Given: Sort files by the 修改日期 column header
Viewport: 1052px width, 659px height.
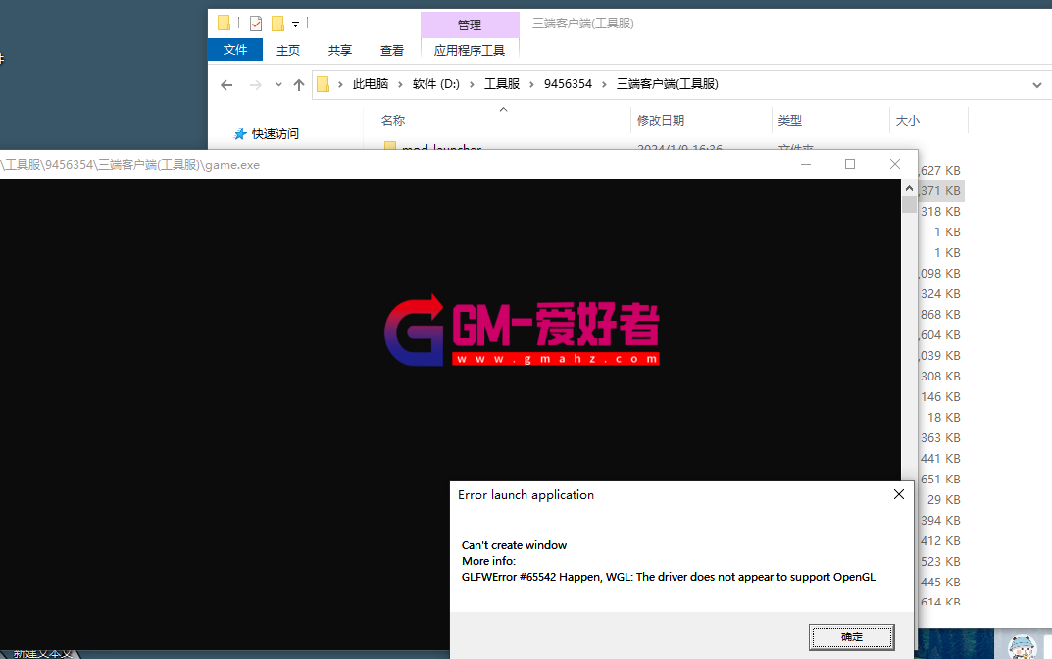Looking at the screenshot, I should point(661,120).
